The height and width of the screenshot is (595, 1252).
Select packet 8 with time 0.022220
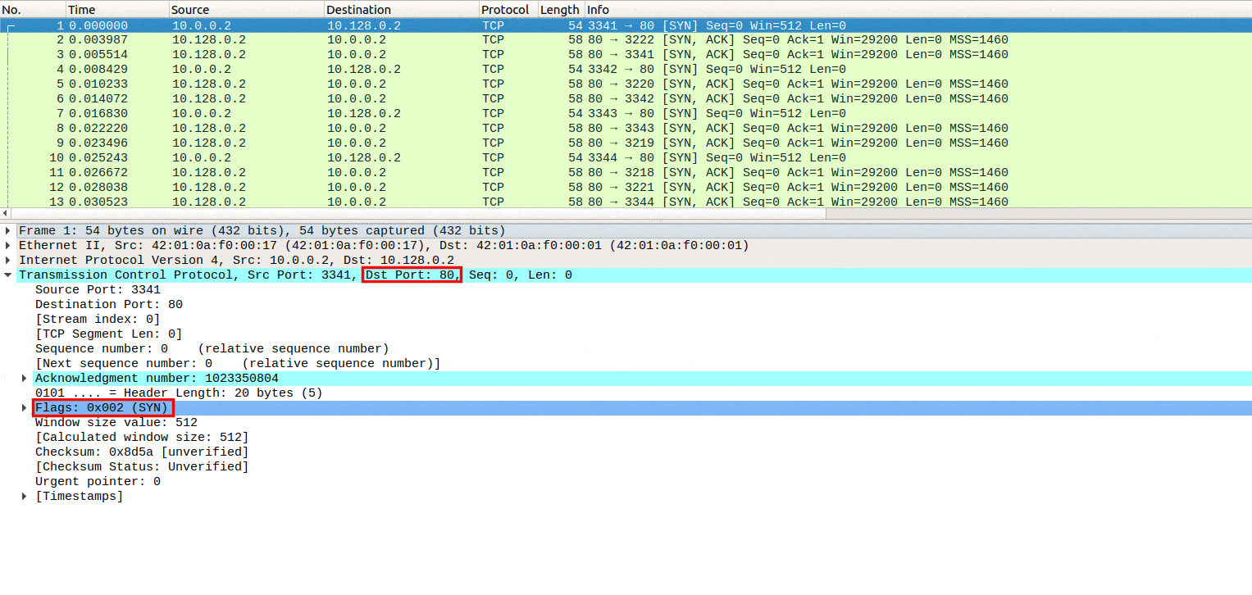click(626, 129)
